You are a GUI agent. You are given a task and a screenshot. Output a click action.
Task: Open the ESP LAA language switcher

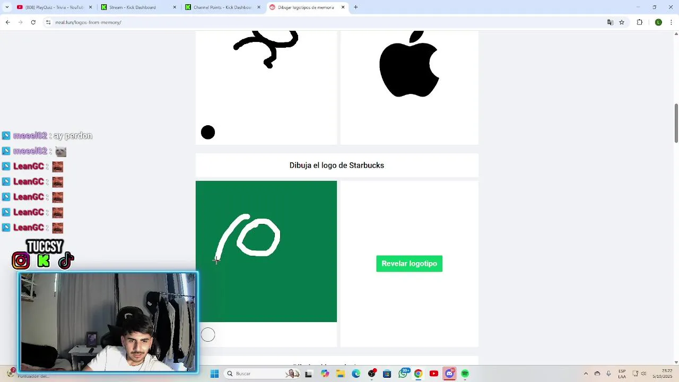coord(622,374)
